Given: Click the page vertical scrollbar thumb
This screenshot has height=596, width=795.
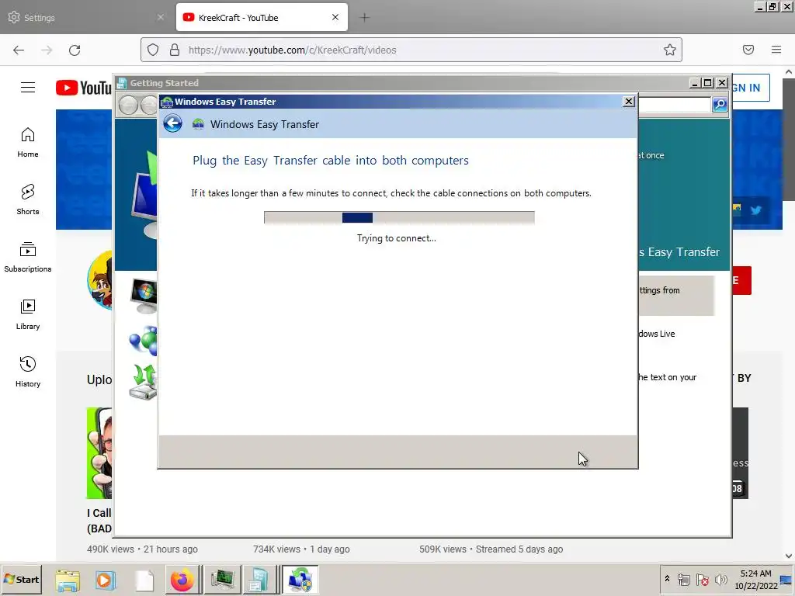Looking at the screenshot, I should [789, 140].
